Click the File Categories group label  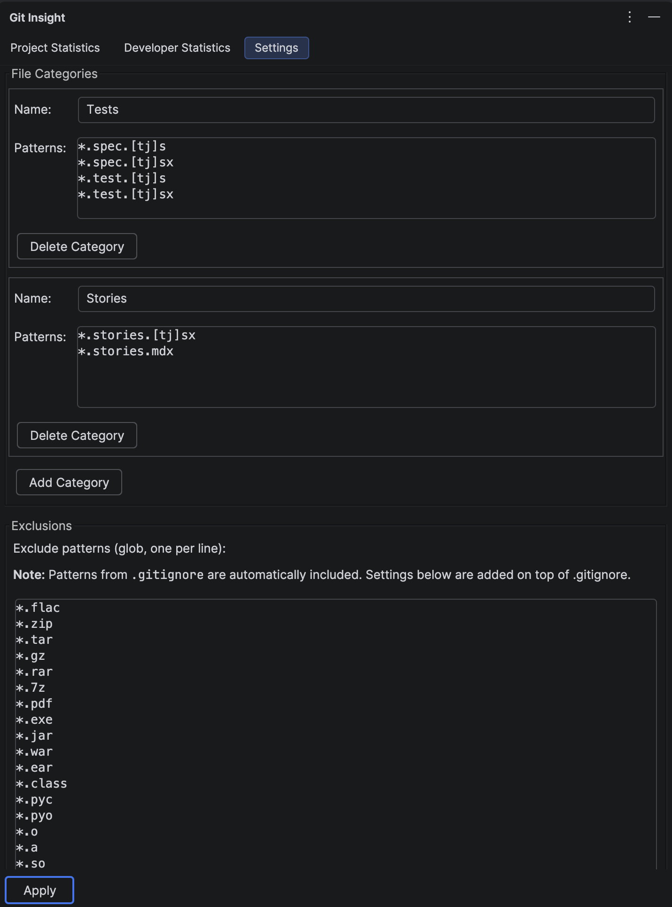(x=54, y=74)
